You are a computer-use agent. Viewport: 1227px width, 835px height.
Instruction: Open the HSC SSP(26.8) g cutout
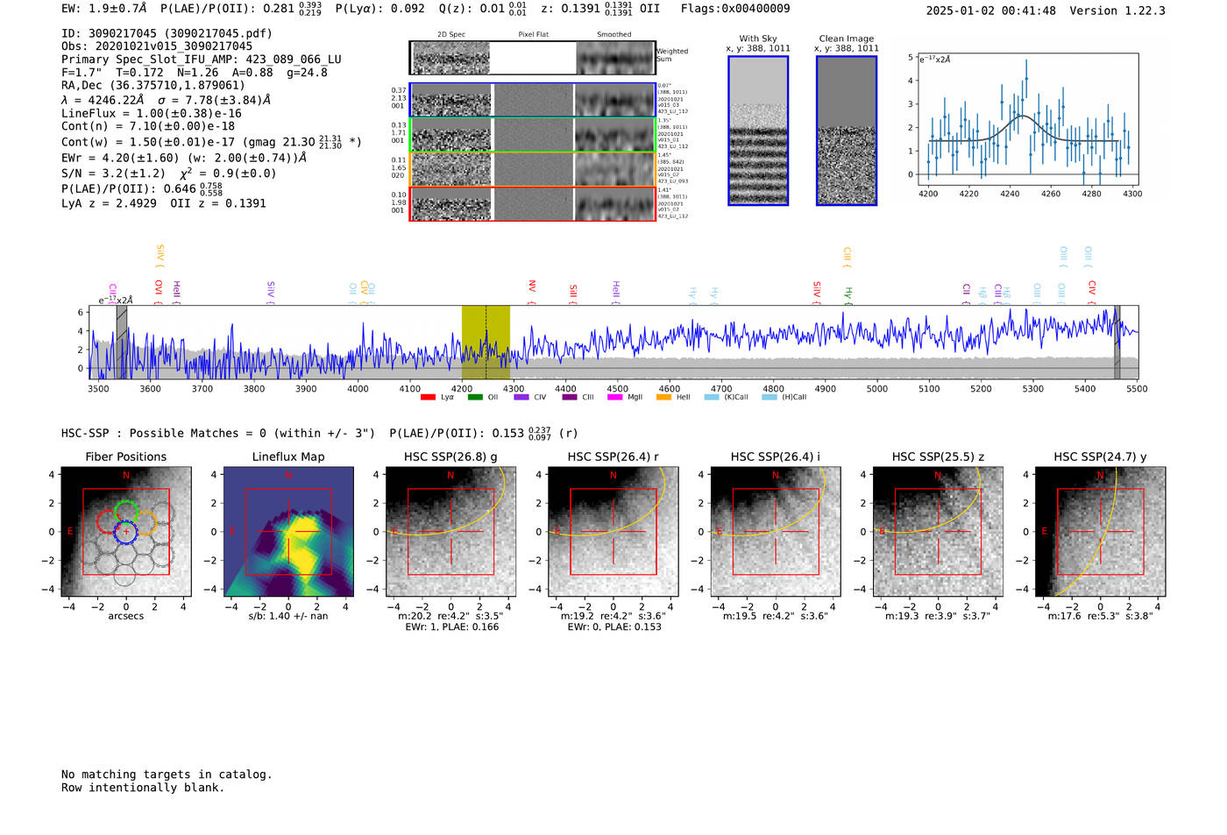click(450, 531)
